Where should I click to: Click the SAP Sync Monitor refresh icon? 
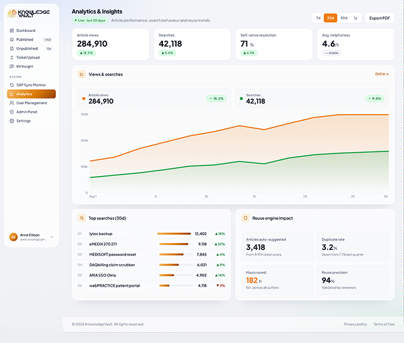tap(12, 85)
